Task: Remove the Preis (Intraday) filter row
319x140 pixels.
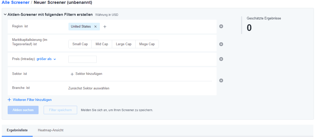Action: [x=221, y=59]
